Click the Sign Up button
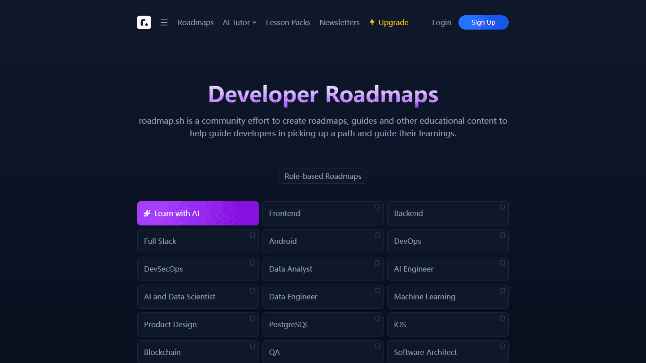This screenshot has width=646, height=363. coord(484,22)
